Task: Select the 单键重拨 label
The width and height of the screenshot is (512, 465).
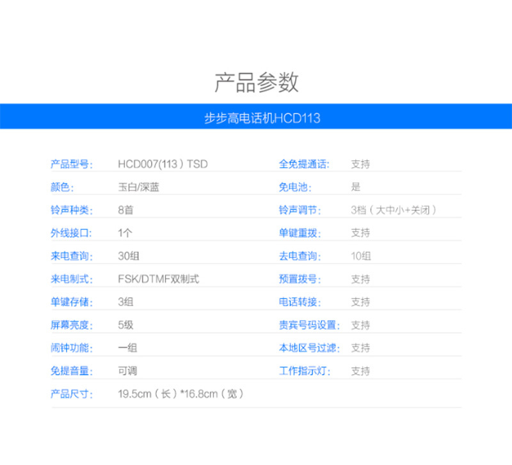Action: click(x=300, y=233)
